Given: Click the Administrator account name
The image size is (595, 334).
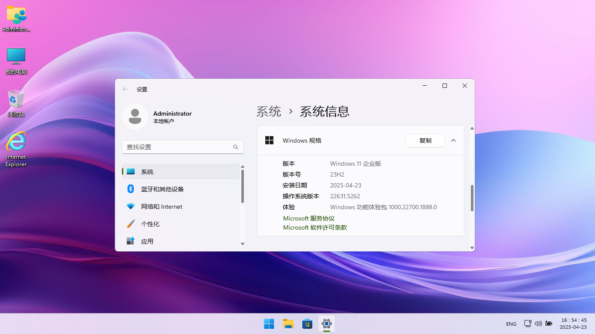Looking at the screenshot, I should (172, 114).
